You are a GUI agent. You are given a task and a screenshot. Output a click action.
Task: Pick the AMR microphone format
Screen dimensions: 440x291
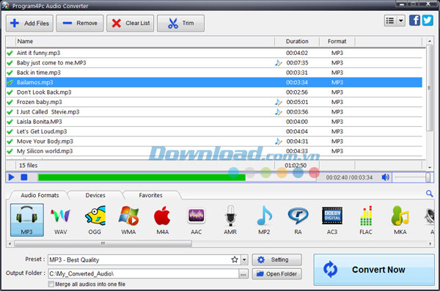pyautogui.click(x=230, y=220)
